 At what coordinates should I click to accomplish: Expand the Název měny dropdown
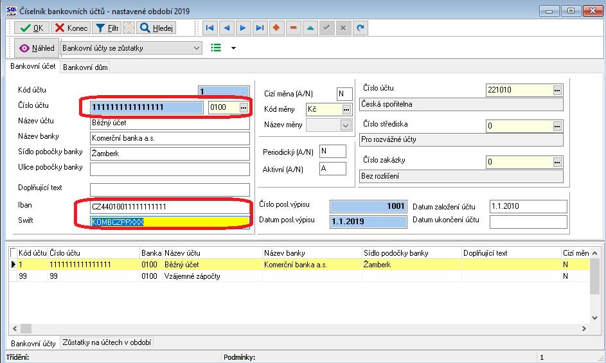(x=346, y=125)
